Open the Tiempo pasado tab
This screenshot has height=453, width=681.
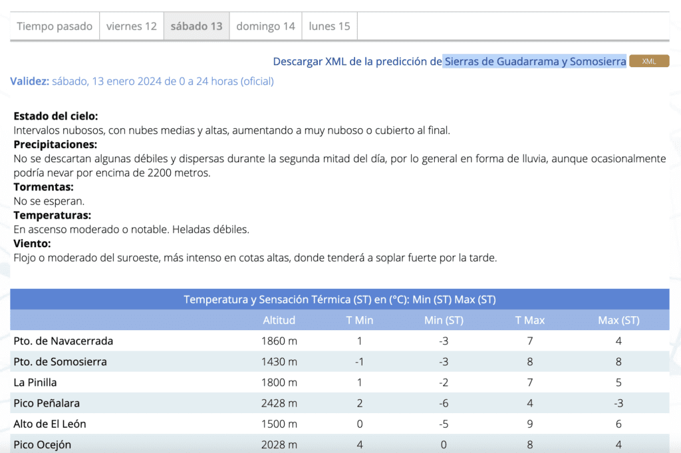tap(55, 27)
